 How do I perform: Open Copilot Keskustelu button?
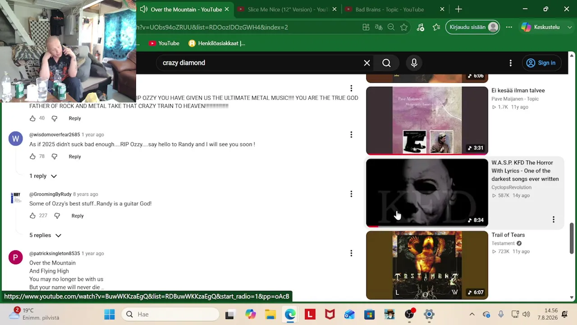[540, 27]
